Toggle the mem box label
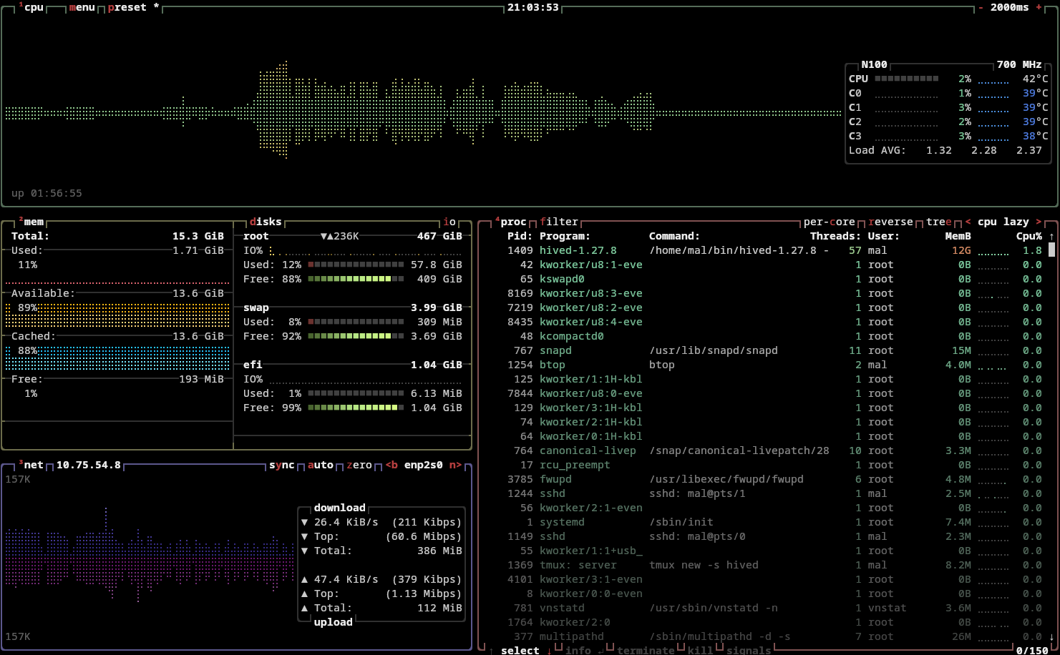The height and width of the screenshot is (655, 1060). [x=31, y=222]
